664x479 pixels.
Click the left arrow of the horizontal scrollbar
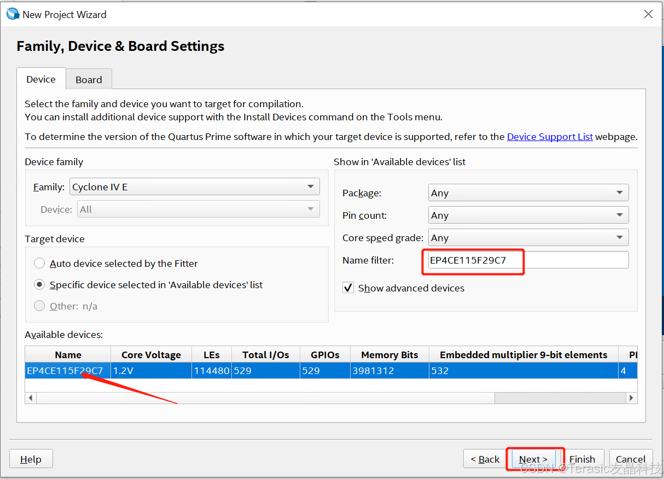31,398
